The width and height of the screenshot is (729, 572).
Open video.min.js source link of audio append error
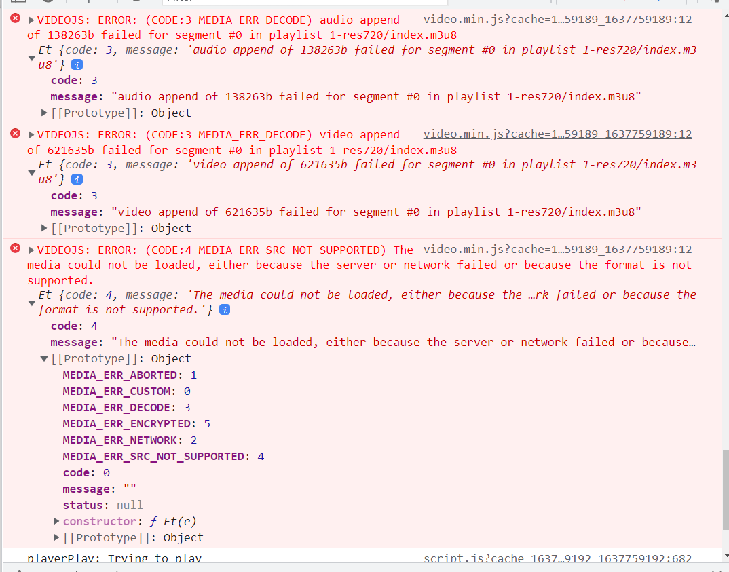[557, 20]
